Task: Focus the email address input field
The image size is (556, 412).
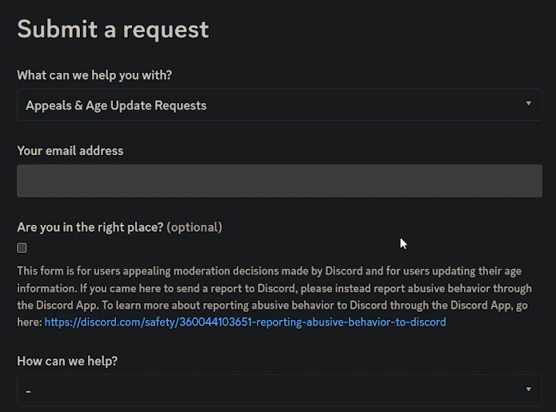Action: point(279,181)
